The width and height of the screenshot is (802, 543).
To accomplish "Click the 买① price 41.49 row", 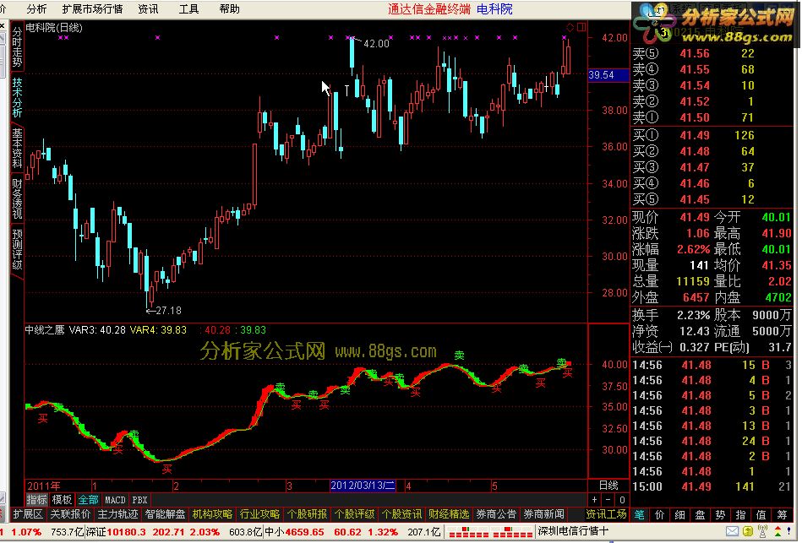I will pos(712,135).
